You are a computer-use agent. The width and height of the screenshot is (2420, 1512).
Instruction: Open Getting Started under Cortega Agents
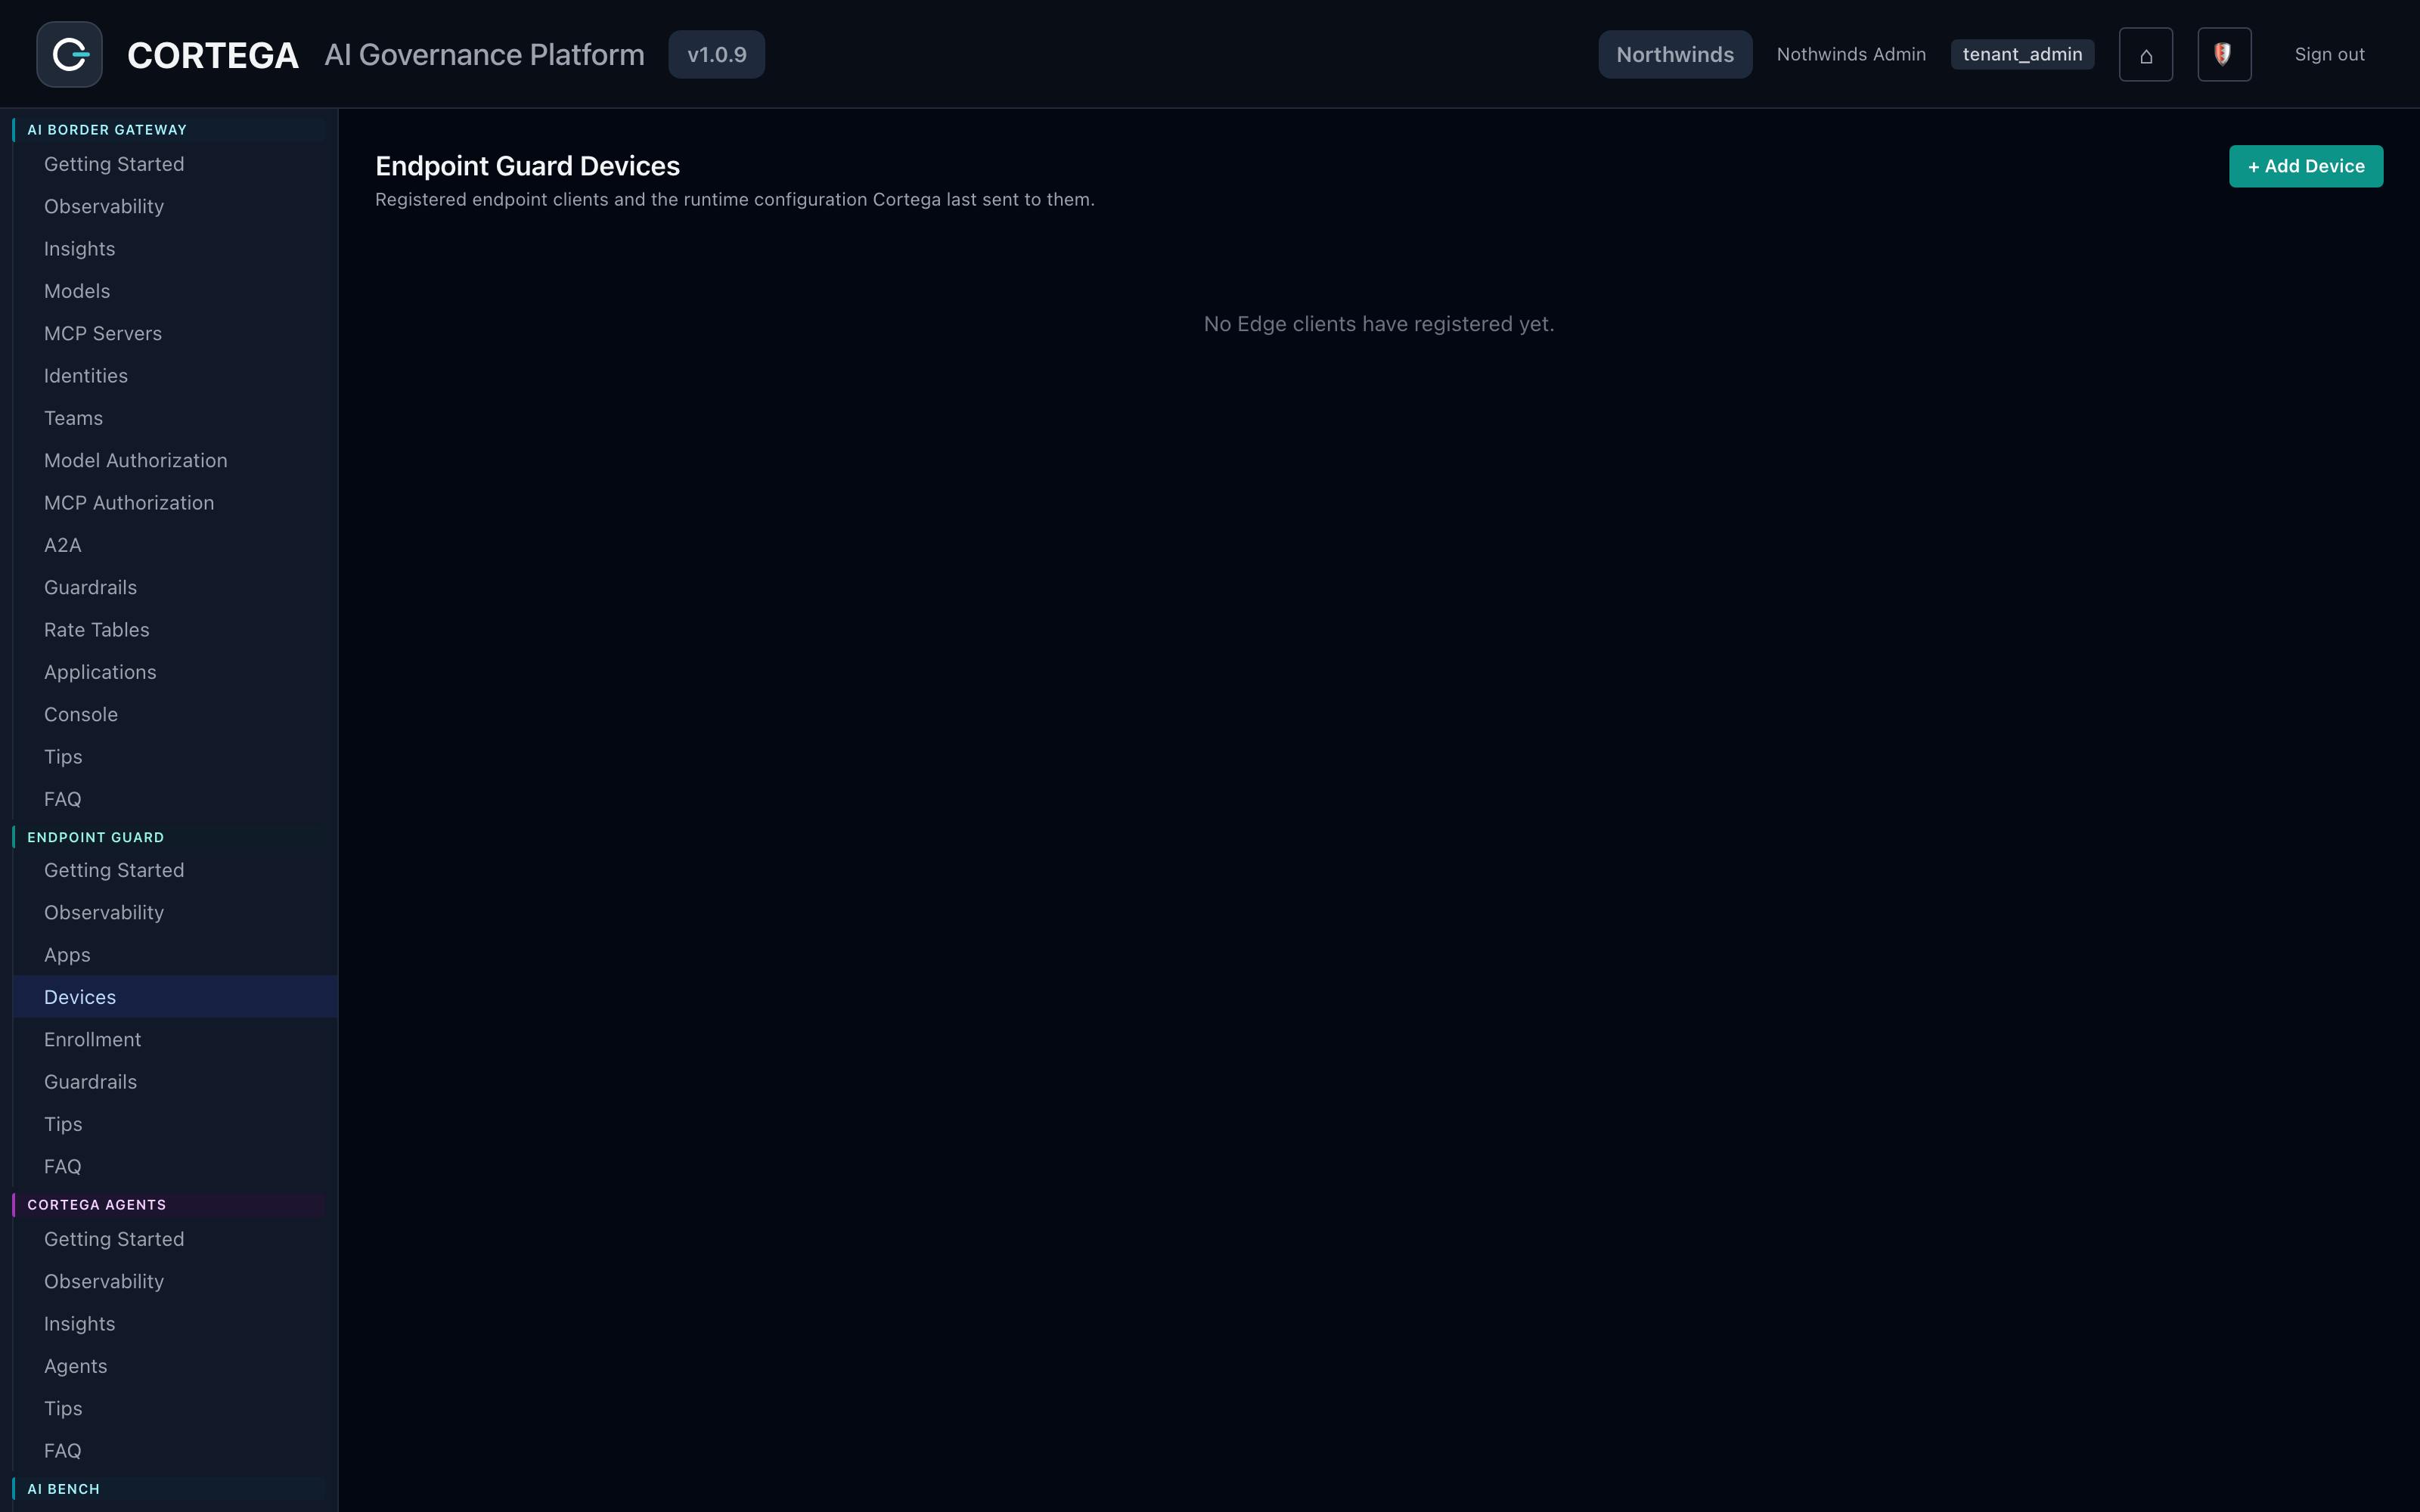[175, 1239]
